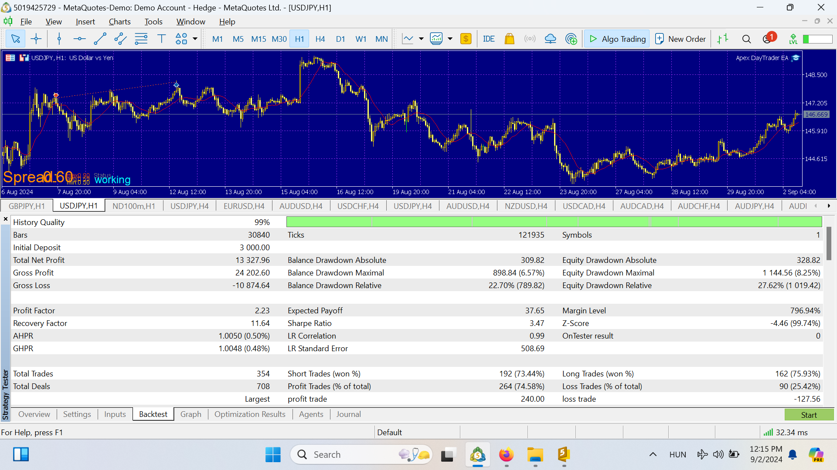Open the MetaEditor IDE
Viewport: 837px width, 470px height.
[489, 38]
